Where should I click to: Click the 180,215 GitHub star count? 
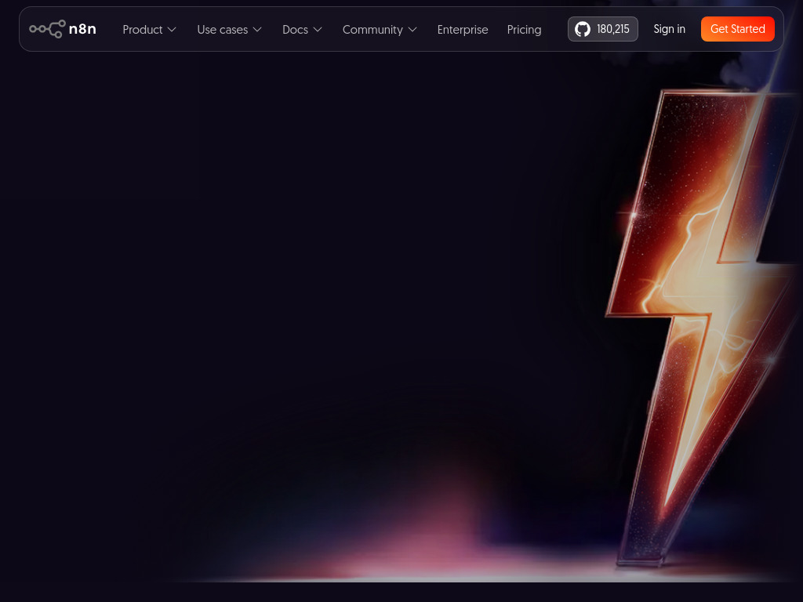click(x=613, y=29)
